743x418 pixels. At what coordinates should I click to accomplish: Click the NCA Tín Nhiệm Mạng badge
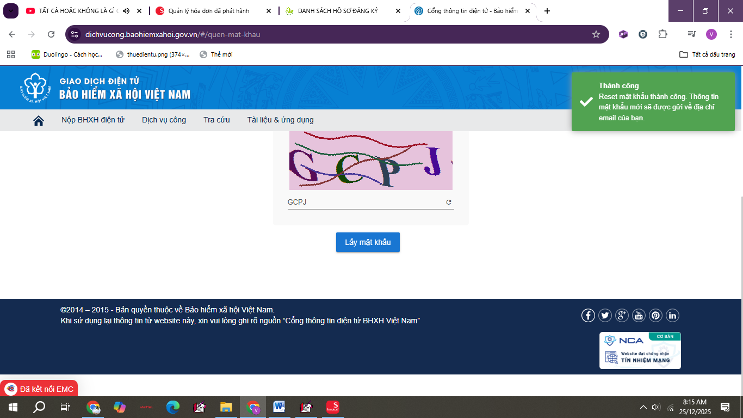coord(640,351)
